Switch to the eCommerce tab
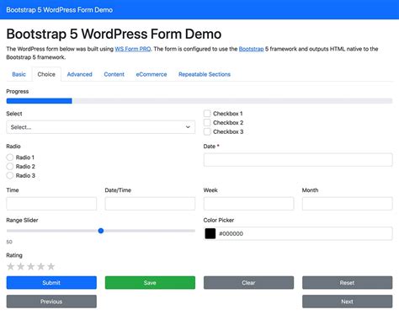The image size is (399, 315). [152, 74]
